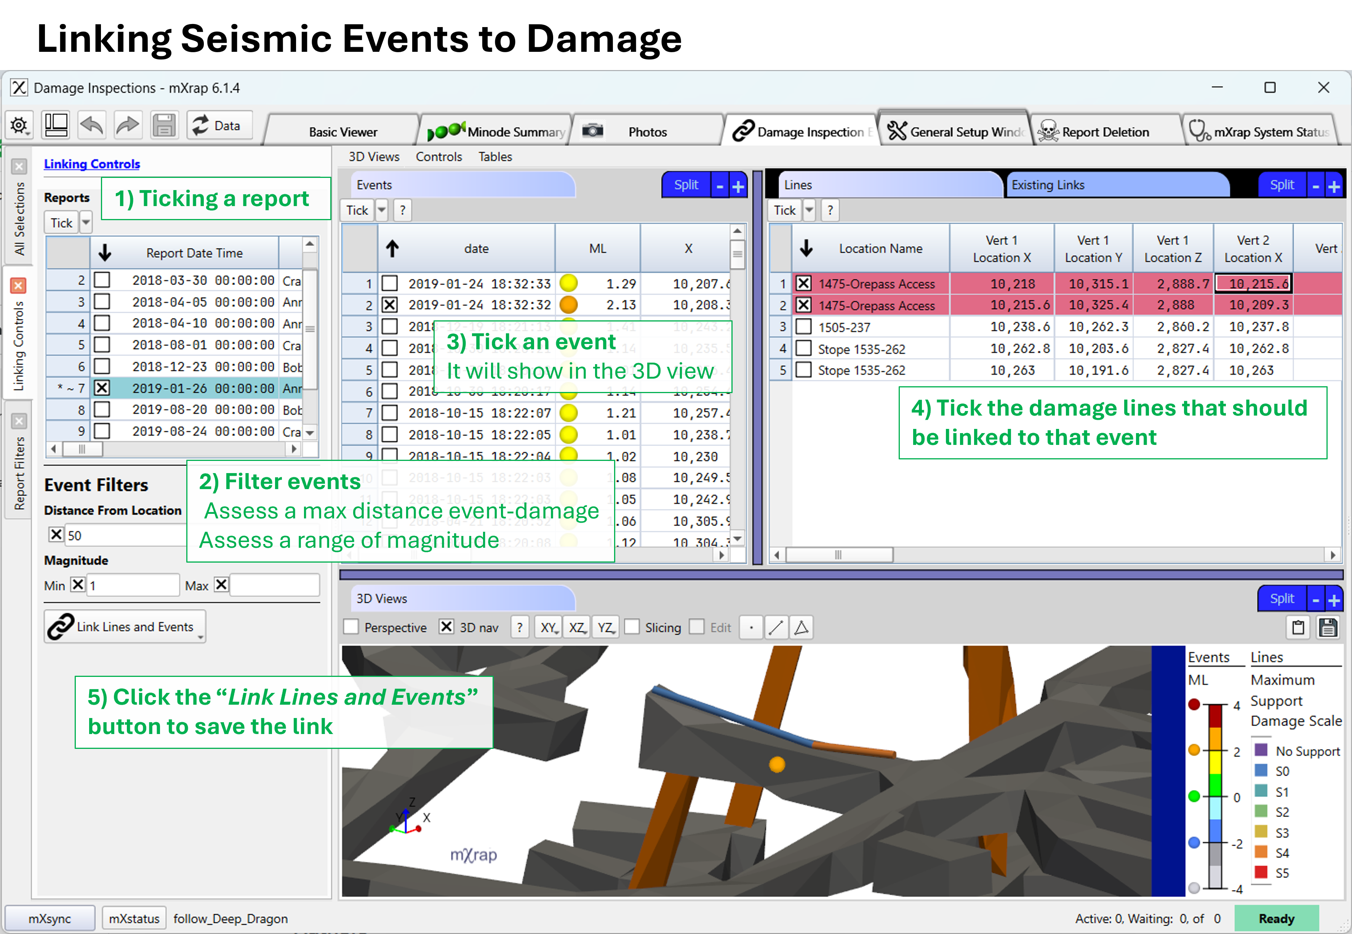
Task: Click the minus button in Lines panel
Action: click(x=1316, y=186)
